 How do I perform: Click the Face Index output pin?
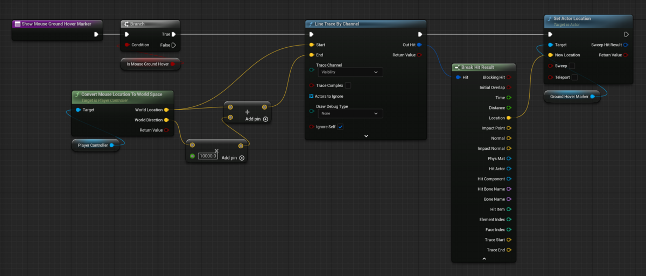(x=509, y=229)
